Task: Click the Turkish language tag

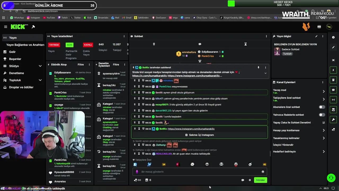Action: point(287,54)
